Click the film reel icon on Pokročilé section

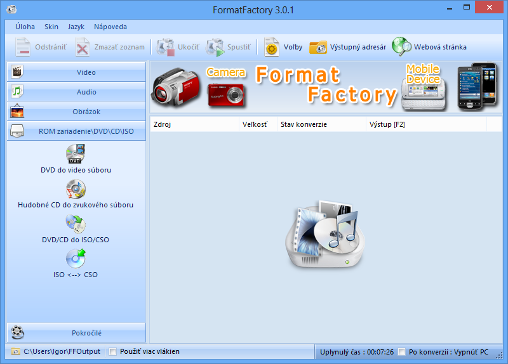18,332
